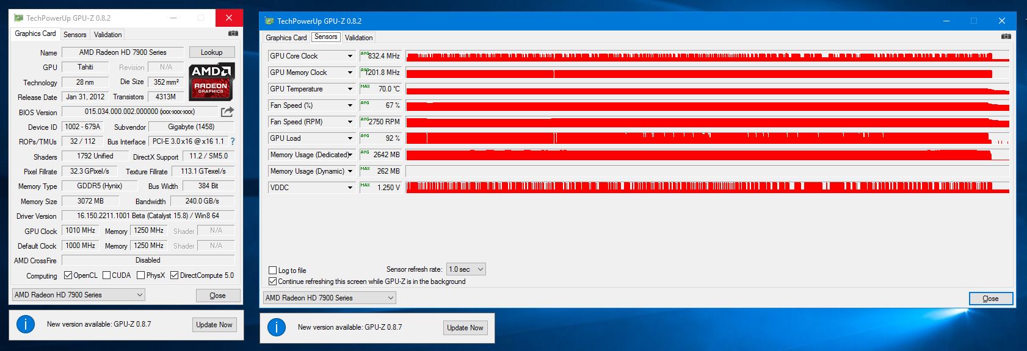Select Sensors tab in right GPU-Z window
Viewport: 1027px width, 351px height.
326,37
